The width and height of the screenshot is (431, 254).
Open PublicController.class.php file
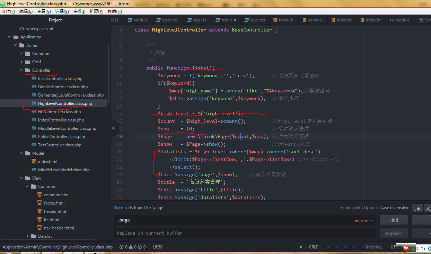[61, 137]
